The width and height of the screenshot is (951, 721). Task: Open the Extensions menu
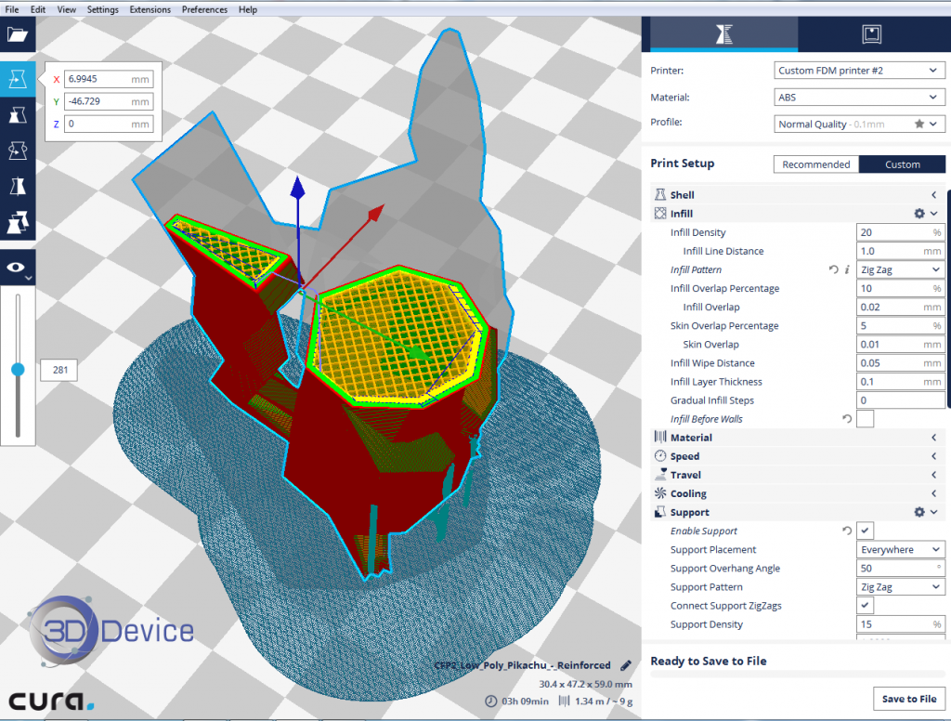click(x=150, y=9)
